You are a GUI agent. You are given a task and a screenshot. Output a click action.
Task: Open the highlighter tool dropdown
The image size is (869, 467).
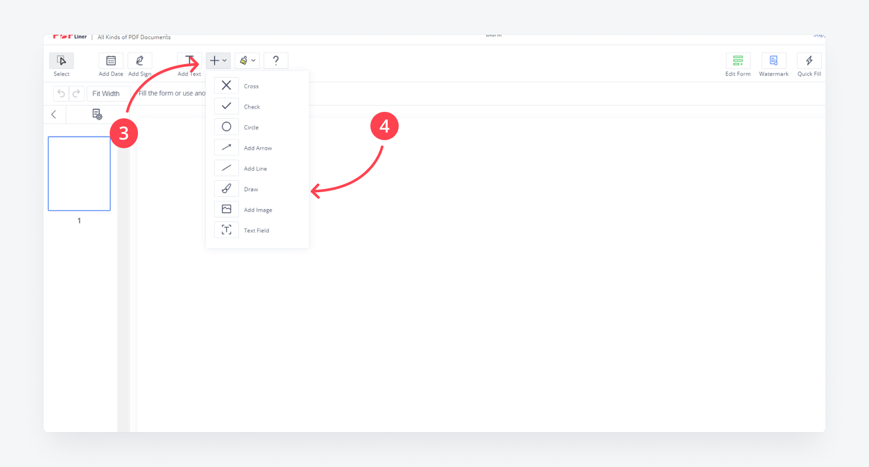pyautogui.click(x=247, y=60)
